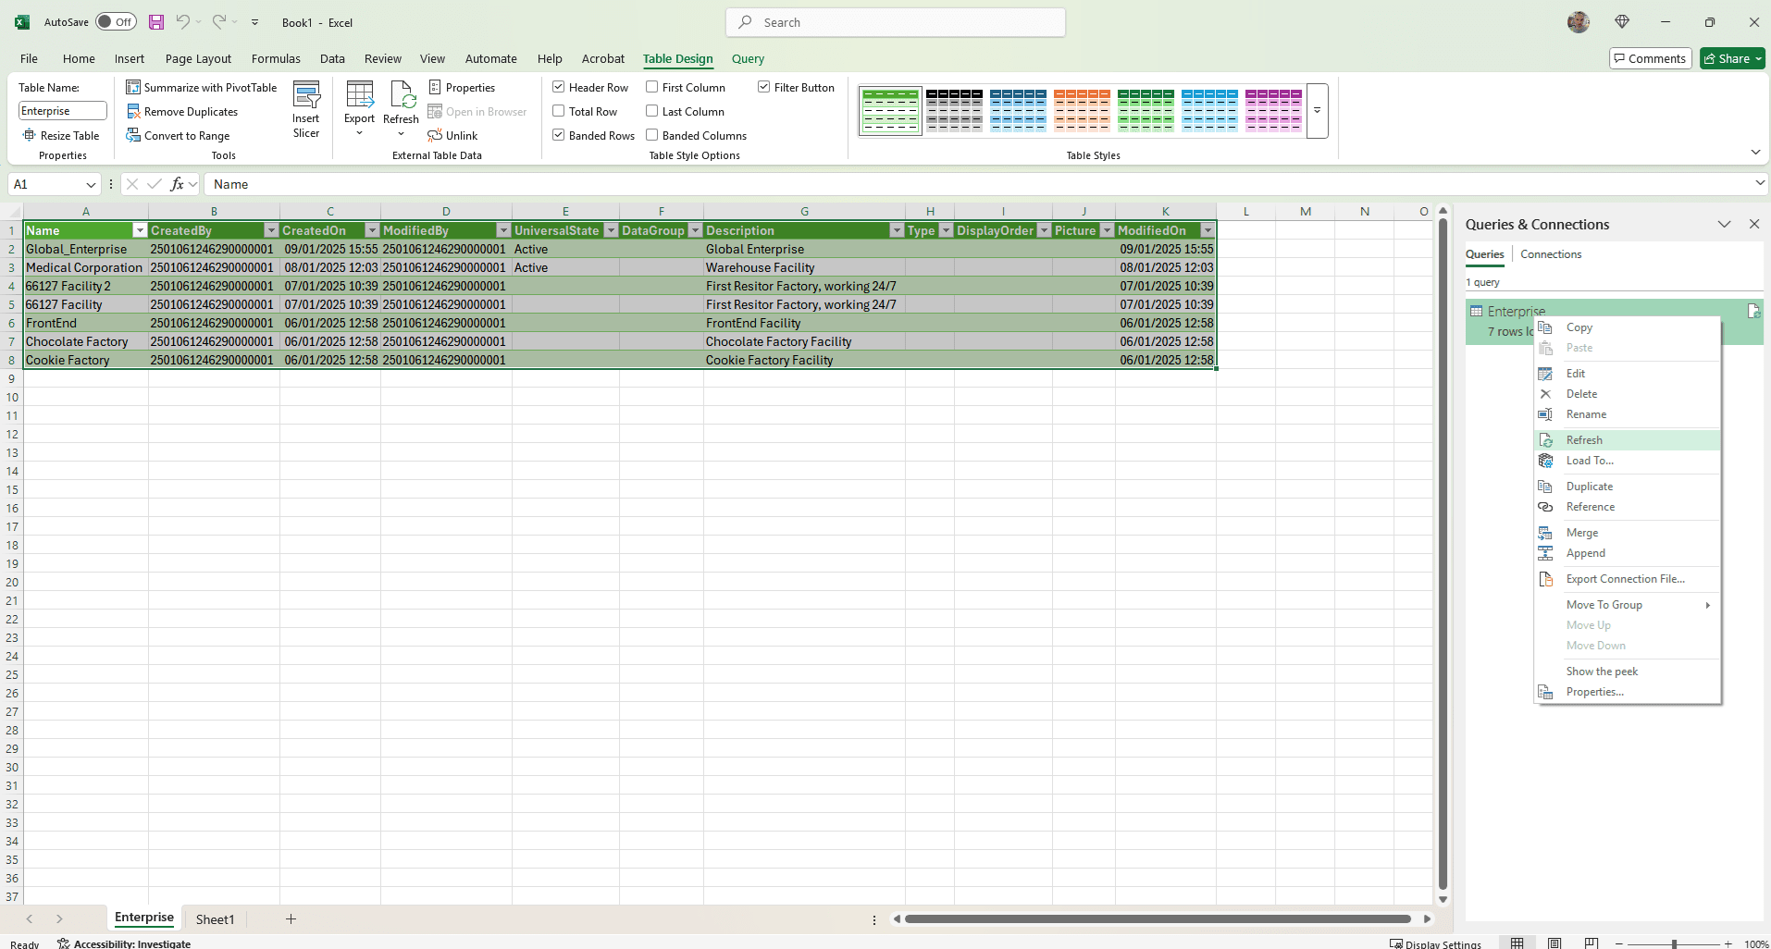Save the workbook using the save icon
1771x949 pixels.
click(x=156, y=22)
